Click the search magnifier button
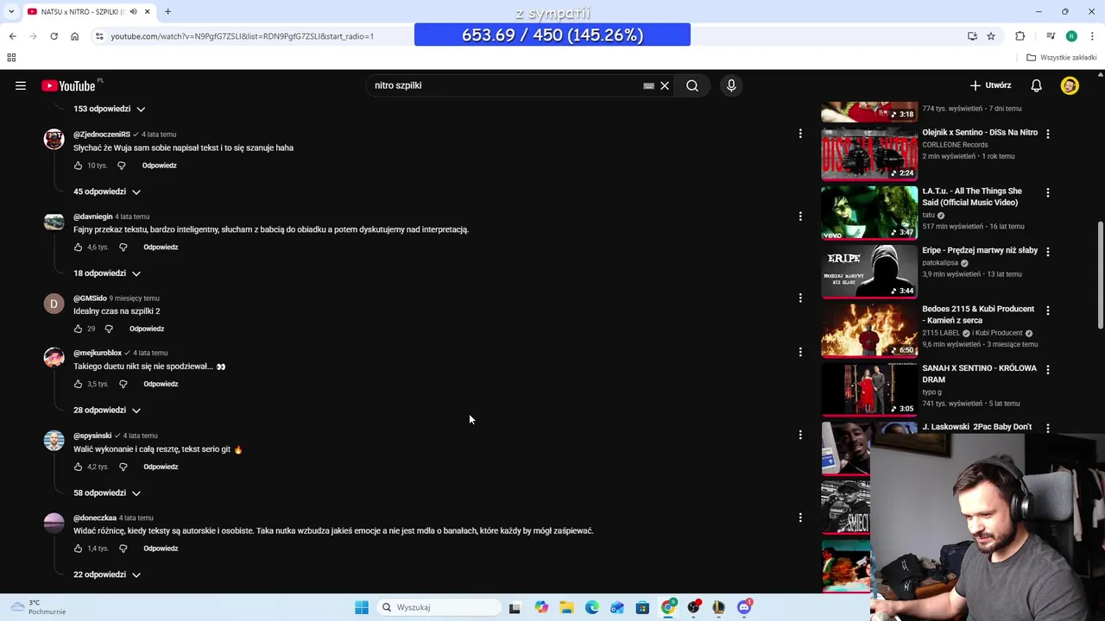The width and height of the screenshot is (1105, 621). tap(692, 85)
